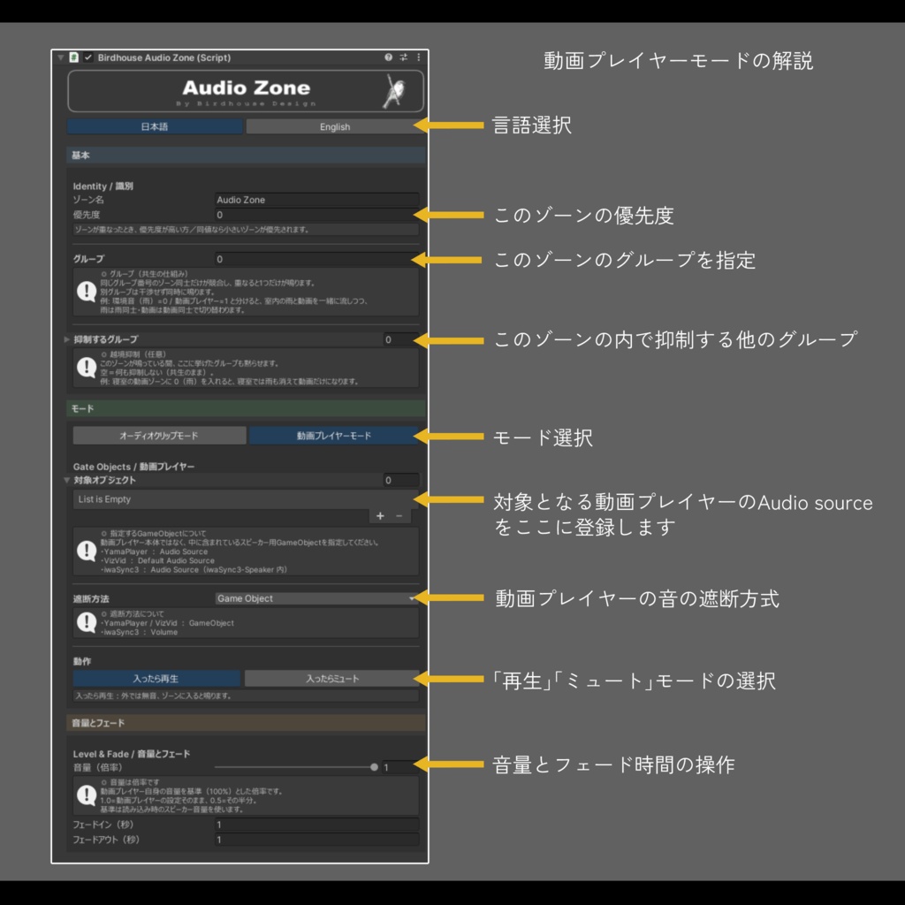Click the 音量とフェード section header
905x905 pixels.
point(247,723)
